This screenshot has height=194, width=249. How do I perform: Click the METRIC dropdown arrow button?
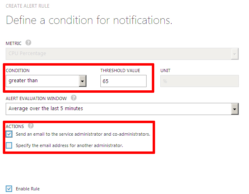[x=235, y=54]
